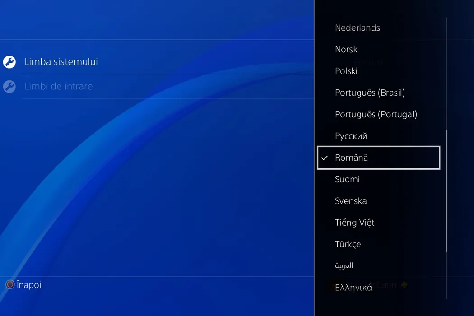Choose Suomi as the system language
This screenshot has height=316, width=474.
[347, 180]
